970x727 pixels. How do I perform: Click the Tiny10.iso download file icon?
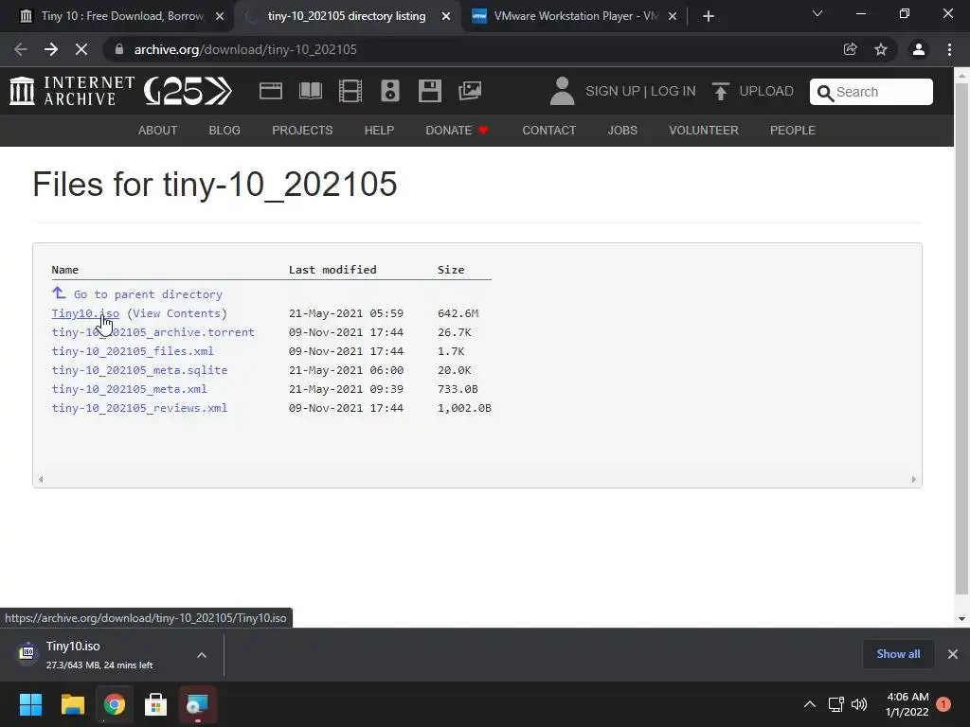(x=27, y=652)
